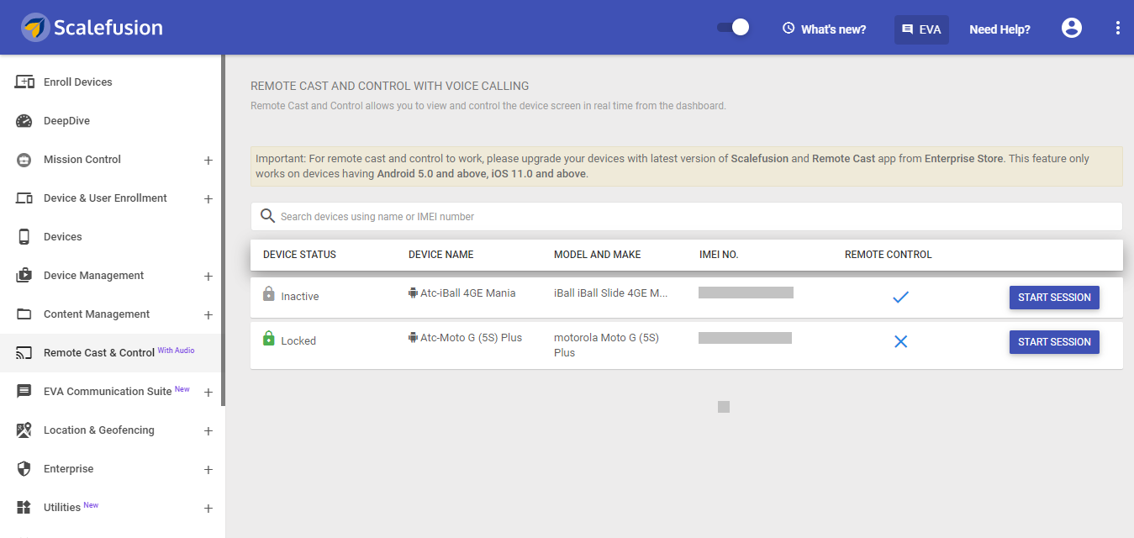Click the DeepDive gauge icon
This screenshot has height=538, width=1134.
pos(24,121)
